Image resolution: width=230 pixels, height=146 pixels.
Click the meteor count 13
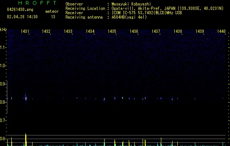point(53,17)
